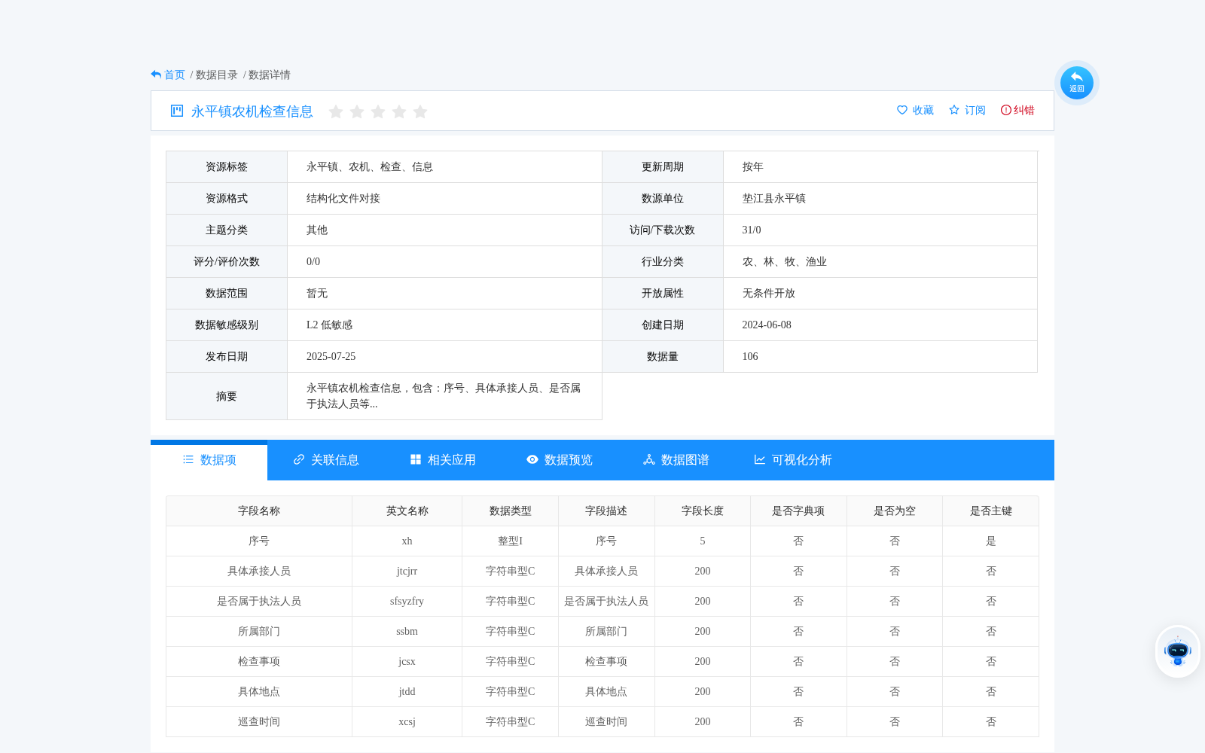Rate two stars with the second star
This screenshot has height=753, width=1205.
[x=357, y=111]
